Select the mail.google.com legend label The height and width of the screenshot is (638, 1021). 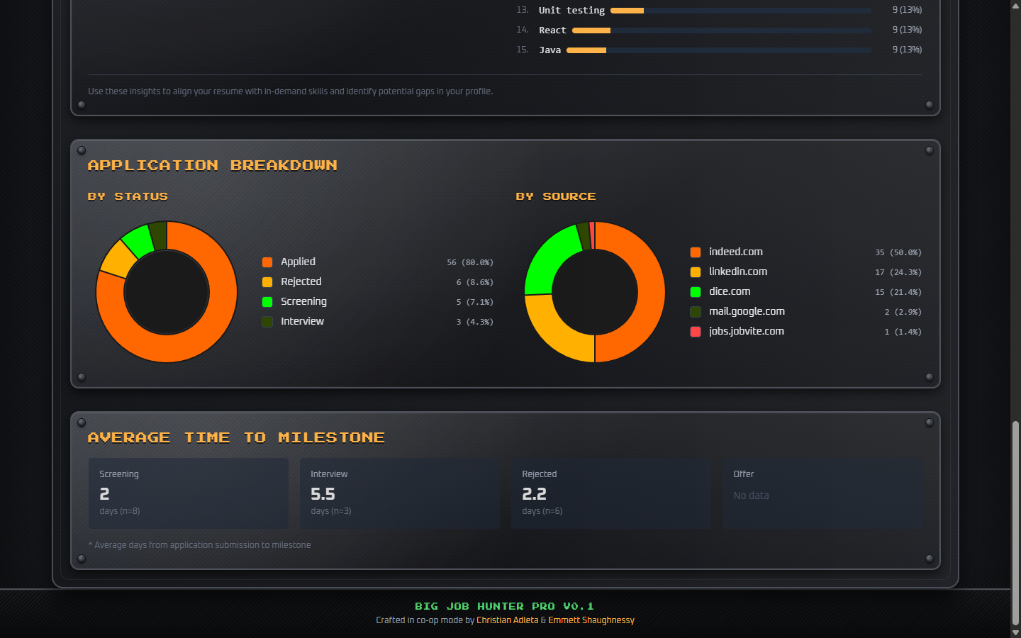[747, 311]
